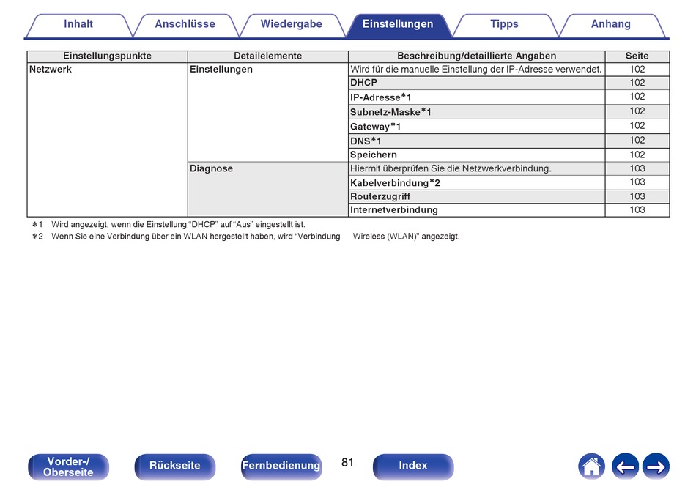Select the DNS*1 entry
Viewport: 696px width, 487px height.
(x=366, y=141)
